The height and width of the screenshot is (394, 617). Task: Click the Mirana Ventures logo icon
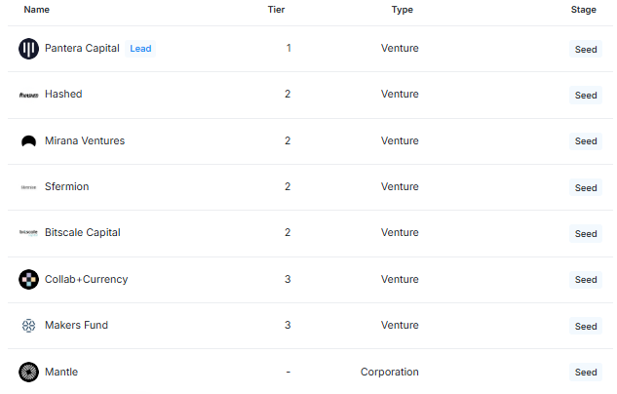(28, 140)
